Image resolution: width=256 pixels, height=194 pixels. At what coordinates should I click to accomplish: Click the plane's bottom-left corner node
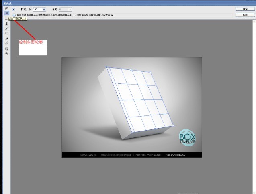pos(132,133)
